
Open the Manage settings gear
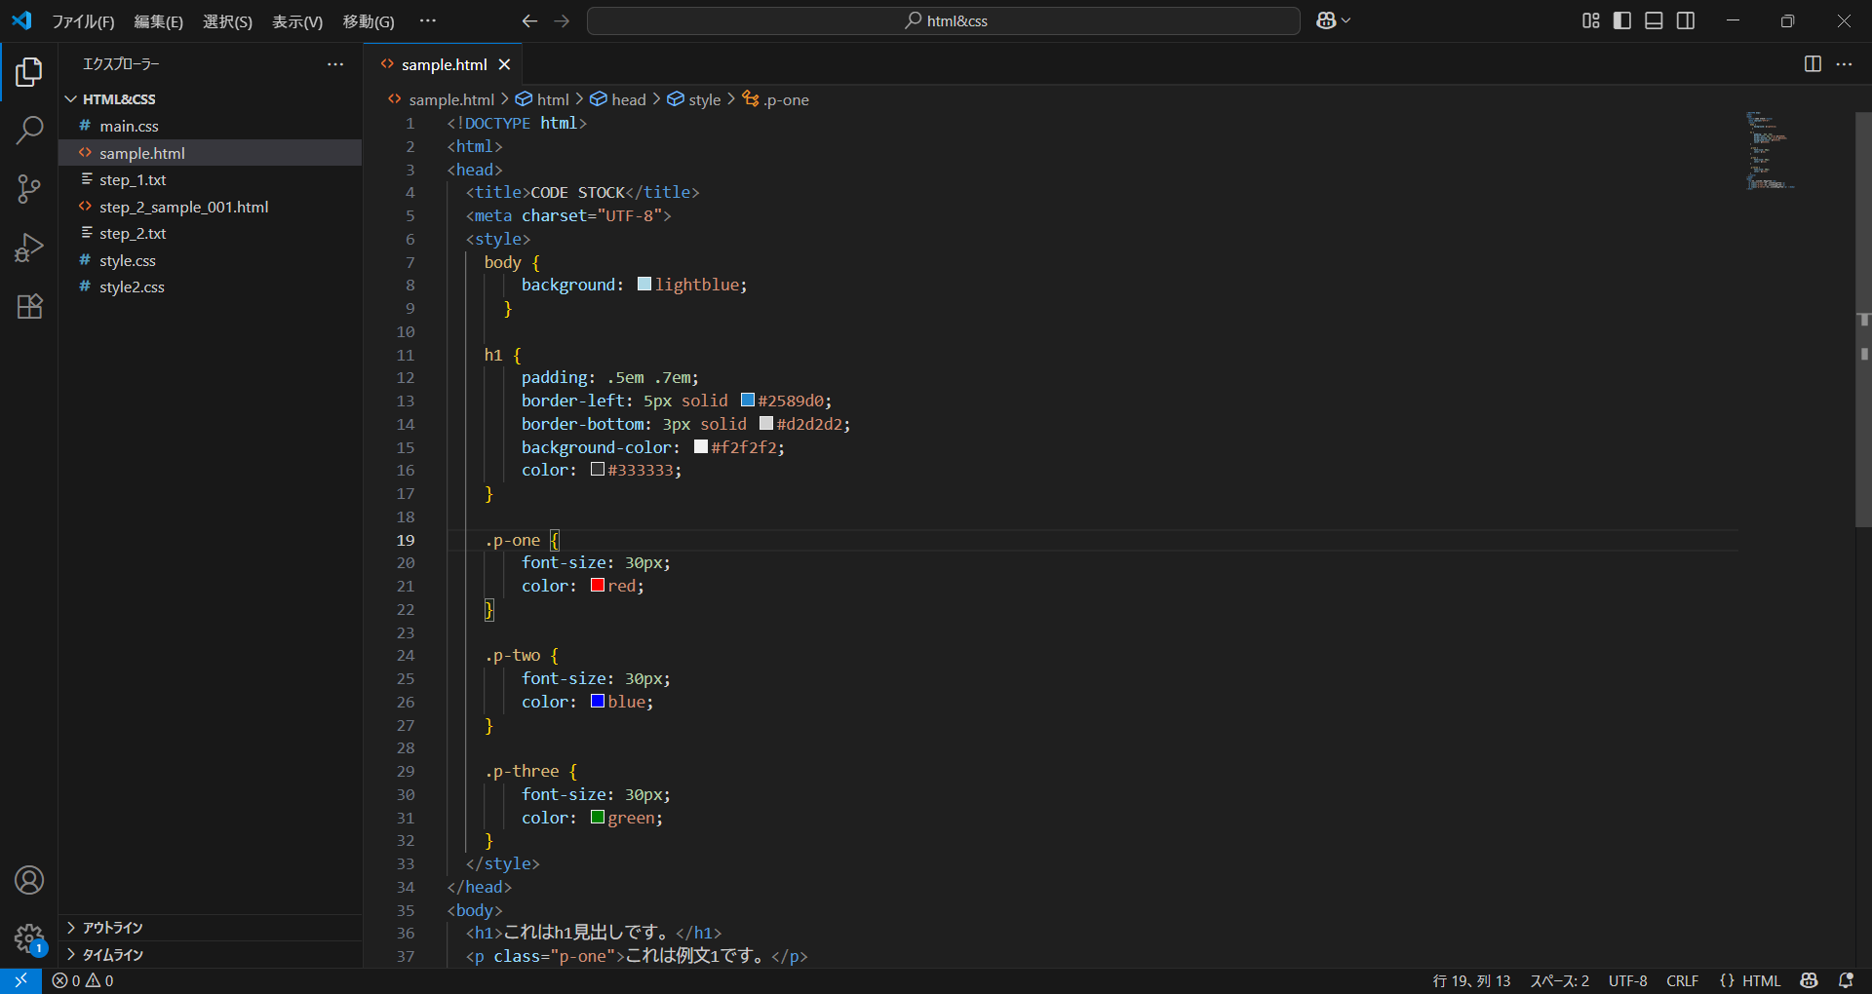[29, 938]
